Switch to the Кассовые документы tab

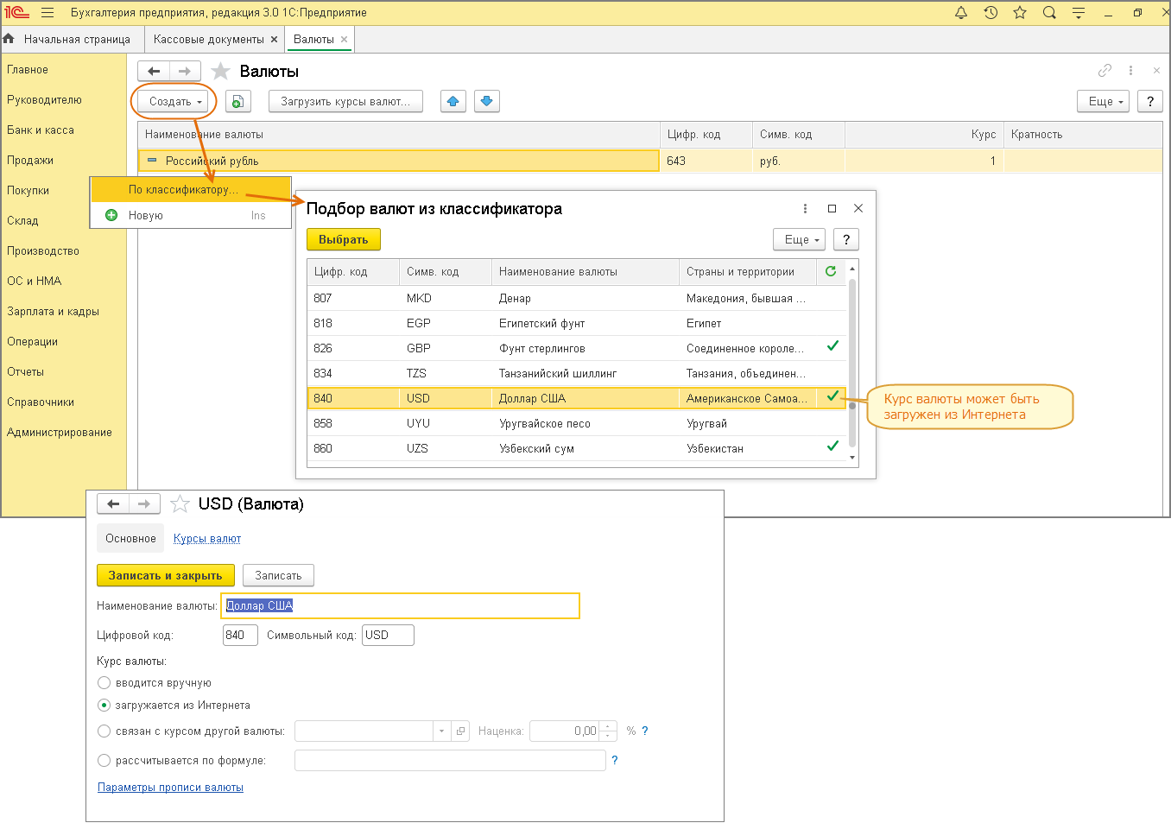click(x=208, y=40)
